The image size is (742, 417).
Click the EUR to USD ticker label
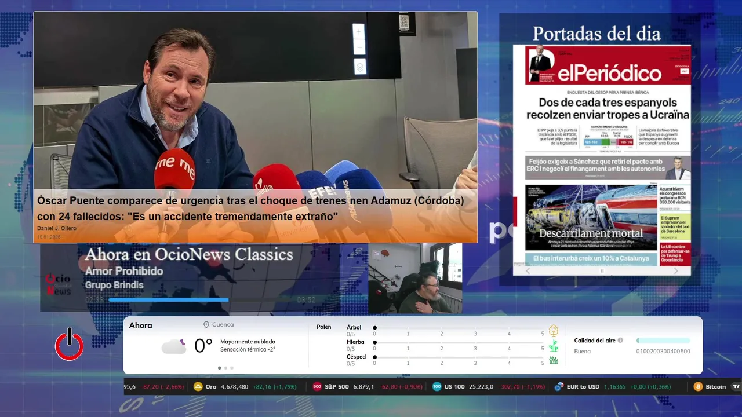(x=583, y=387)
